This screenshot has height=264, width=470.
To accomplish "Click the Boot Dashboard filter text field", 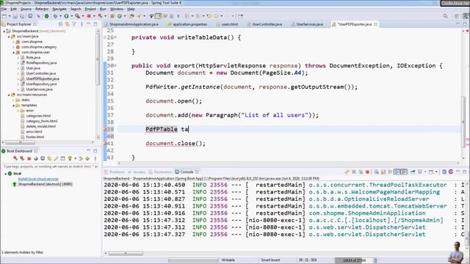I will coord(51,166).
